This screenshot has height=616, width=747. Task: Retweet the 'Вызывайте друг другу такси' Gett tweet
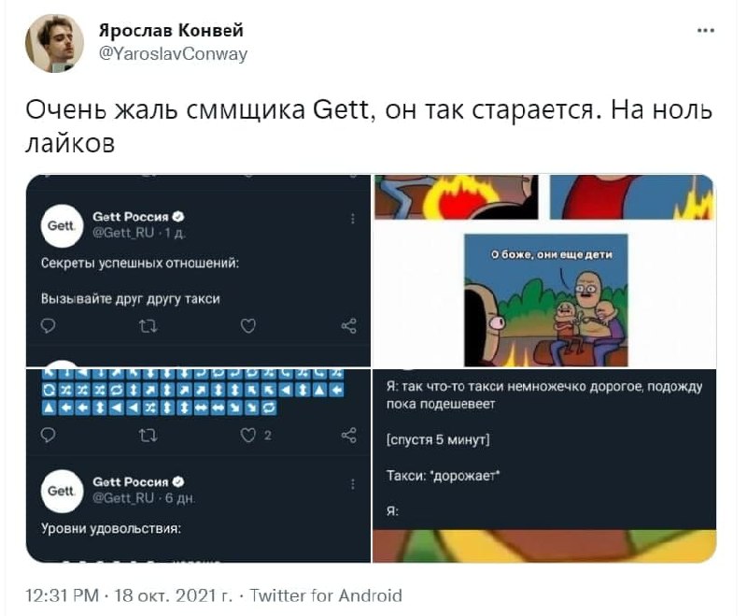148,326
